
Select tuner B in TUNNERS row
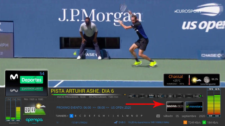[x=76, y=116]
